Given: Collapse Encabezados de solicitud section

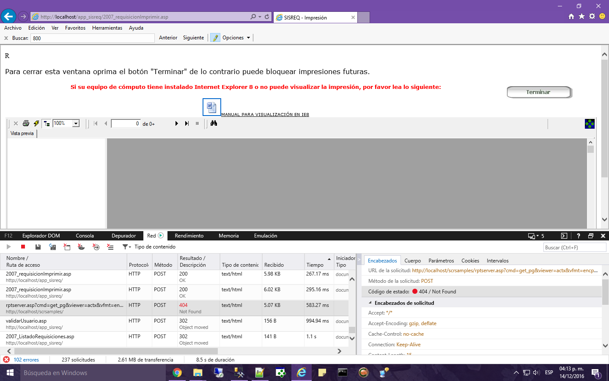Looking at the screenshot, I should pyautogui.click(x=370, y=303).
